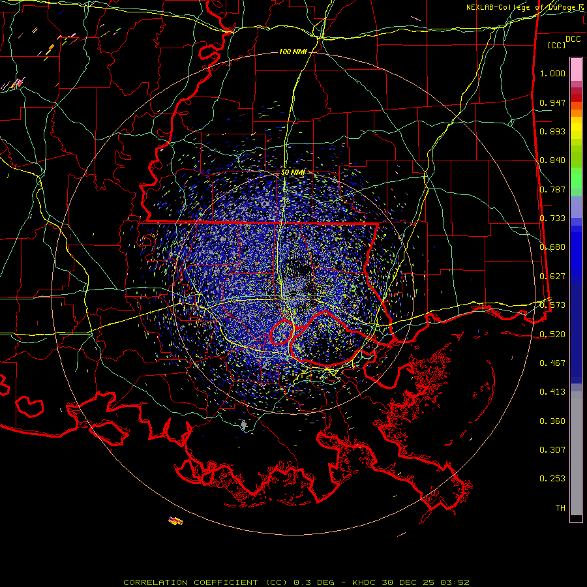The height and width of the screenshot is (587, 587).
Task: Select the 0.627 legend value
Action: click(x=552, y=277)
